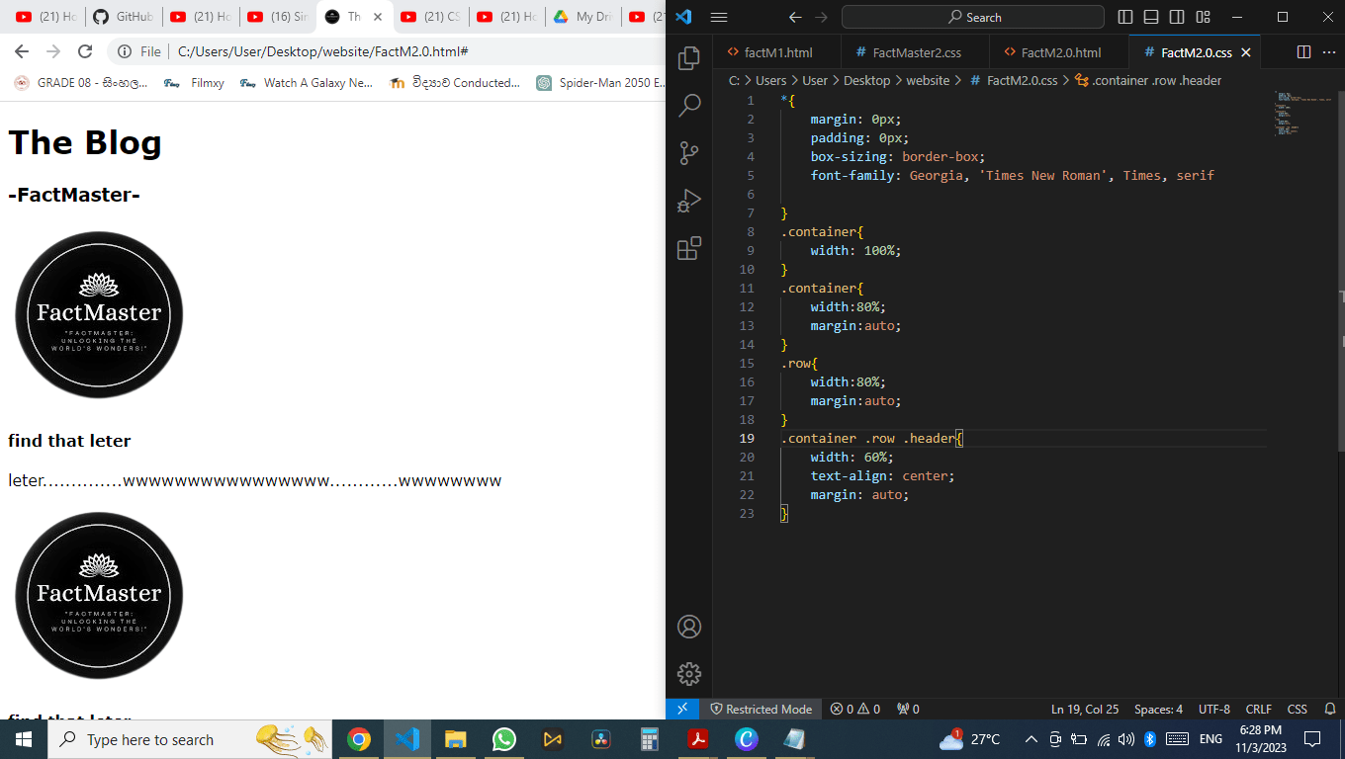Open the Explorer view in VS Code
The height and width of the screenshot is (759, 1345).
click(689, 58)
